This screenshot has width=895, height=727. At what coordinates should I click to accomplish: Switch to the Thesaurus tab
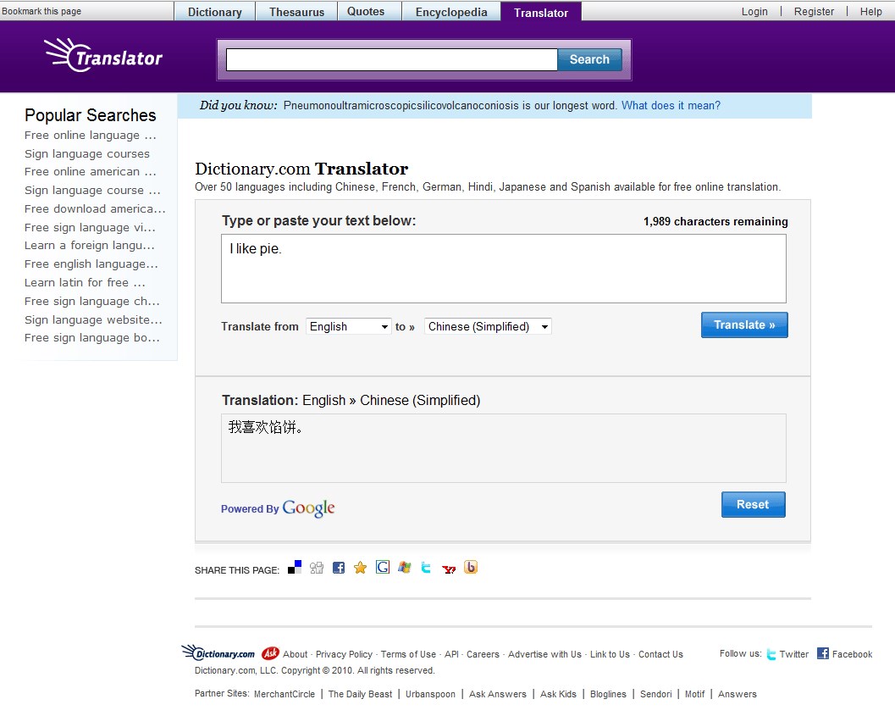coord(297,12)
